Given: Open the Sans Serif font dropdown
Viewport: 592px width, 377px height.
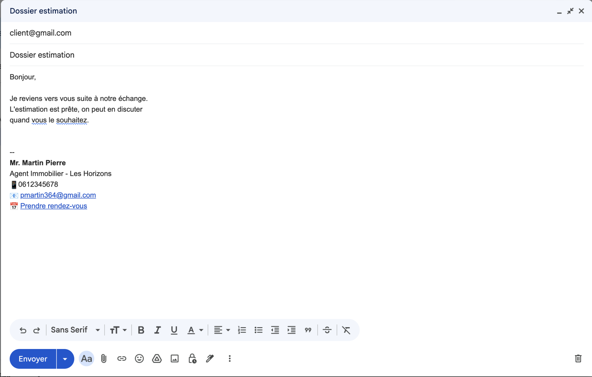Looking at the screenshot, I should pos(75,330).
